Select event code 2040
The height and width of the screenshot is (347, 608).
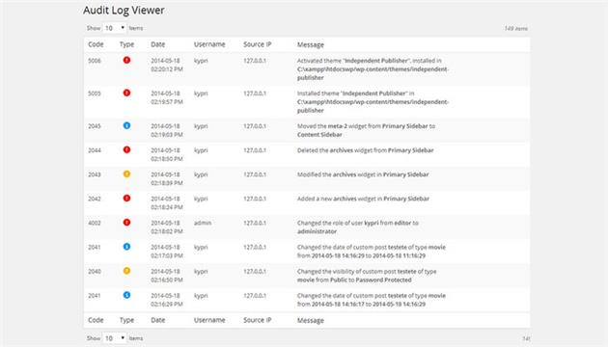coord(95,272)
